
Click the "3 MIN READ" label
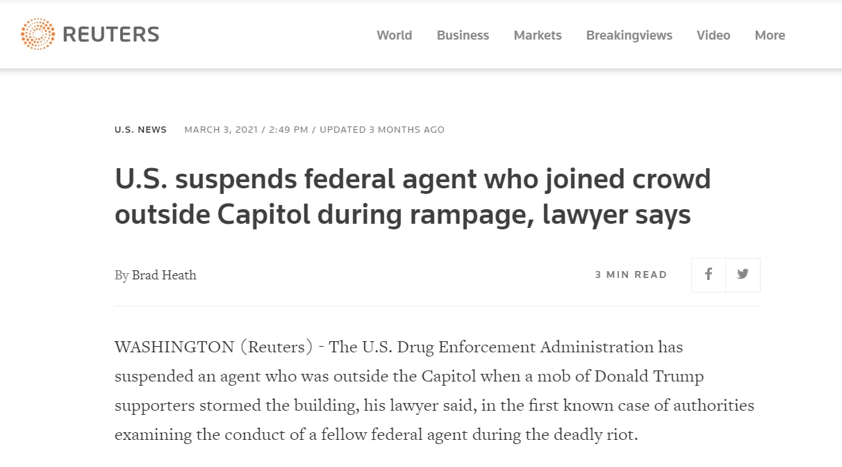coord(631,275)
